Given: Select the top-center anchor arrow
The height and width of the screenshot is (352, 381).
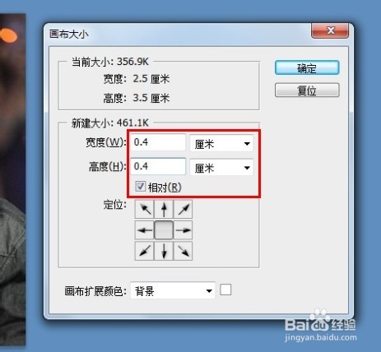Looking at the screenshot, I should pos(164,209).
